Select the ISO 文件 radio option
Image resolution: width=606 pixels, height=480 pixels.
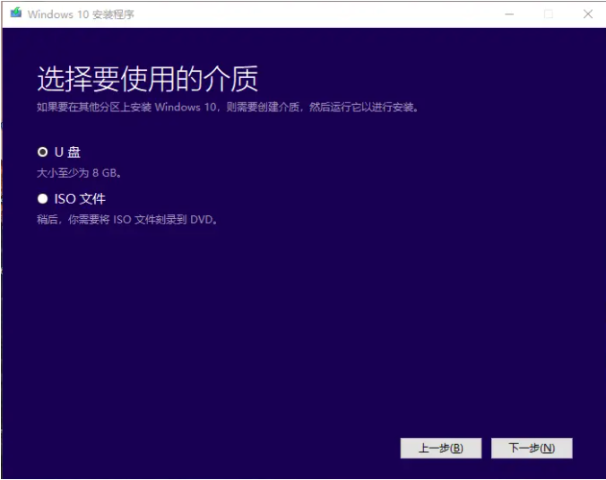click(x=42, y=199)
